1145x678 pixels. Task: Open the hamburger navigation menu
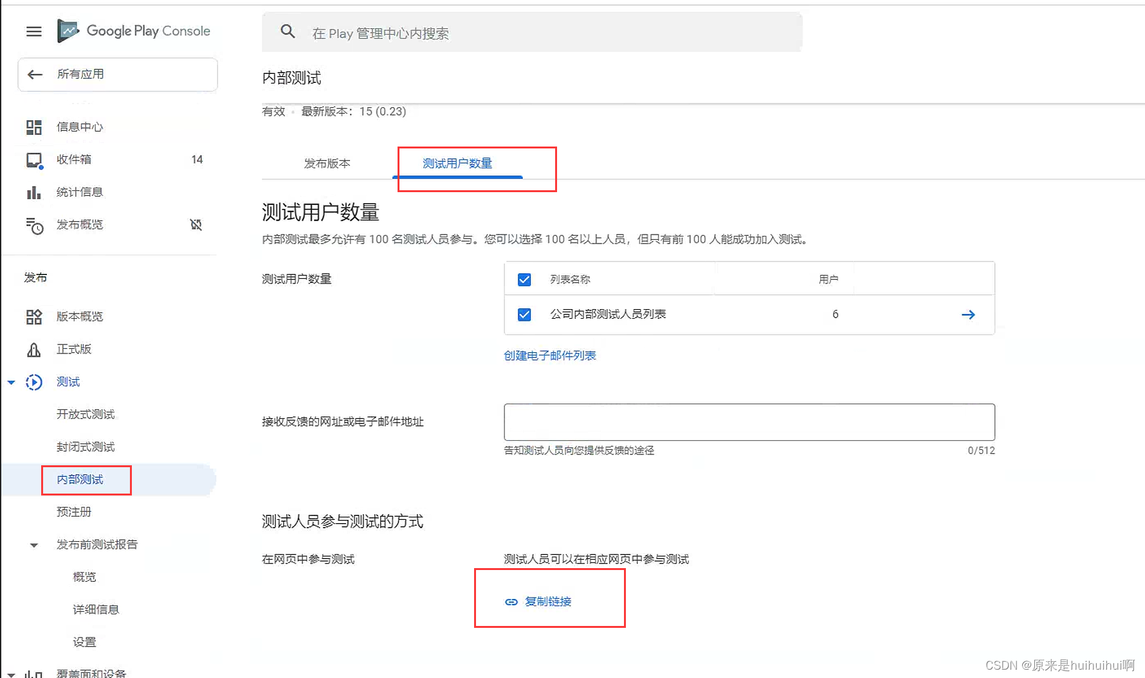tap(33, 31)
